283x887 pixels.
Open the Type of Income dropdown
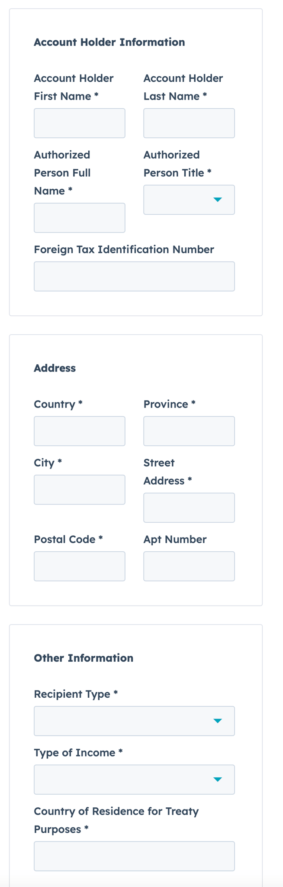click(134, 779)
